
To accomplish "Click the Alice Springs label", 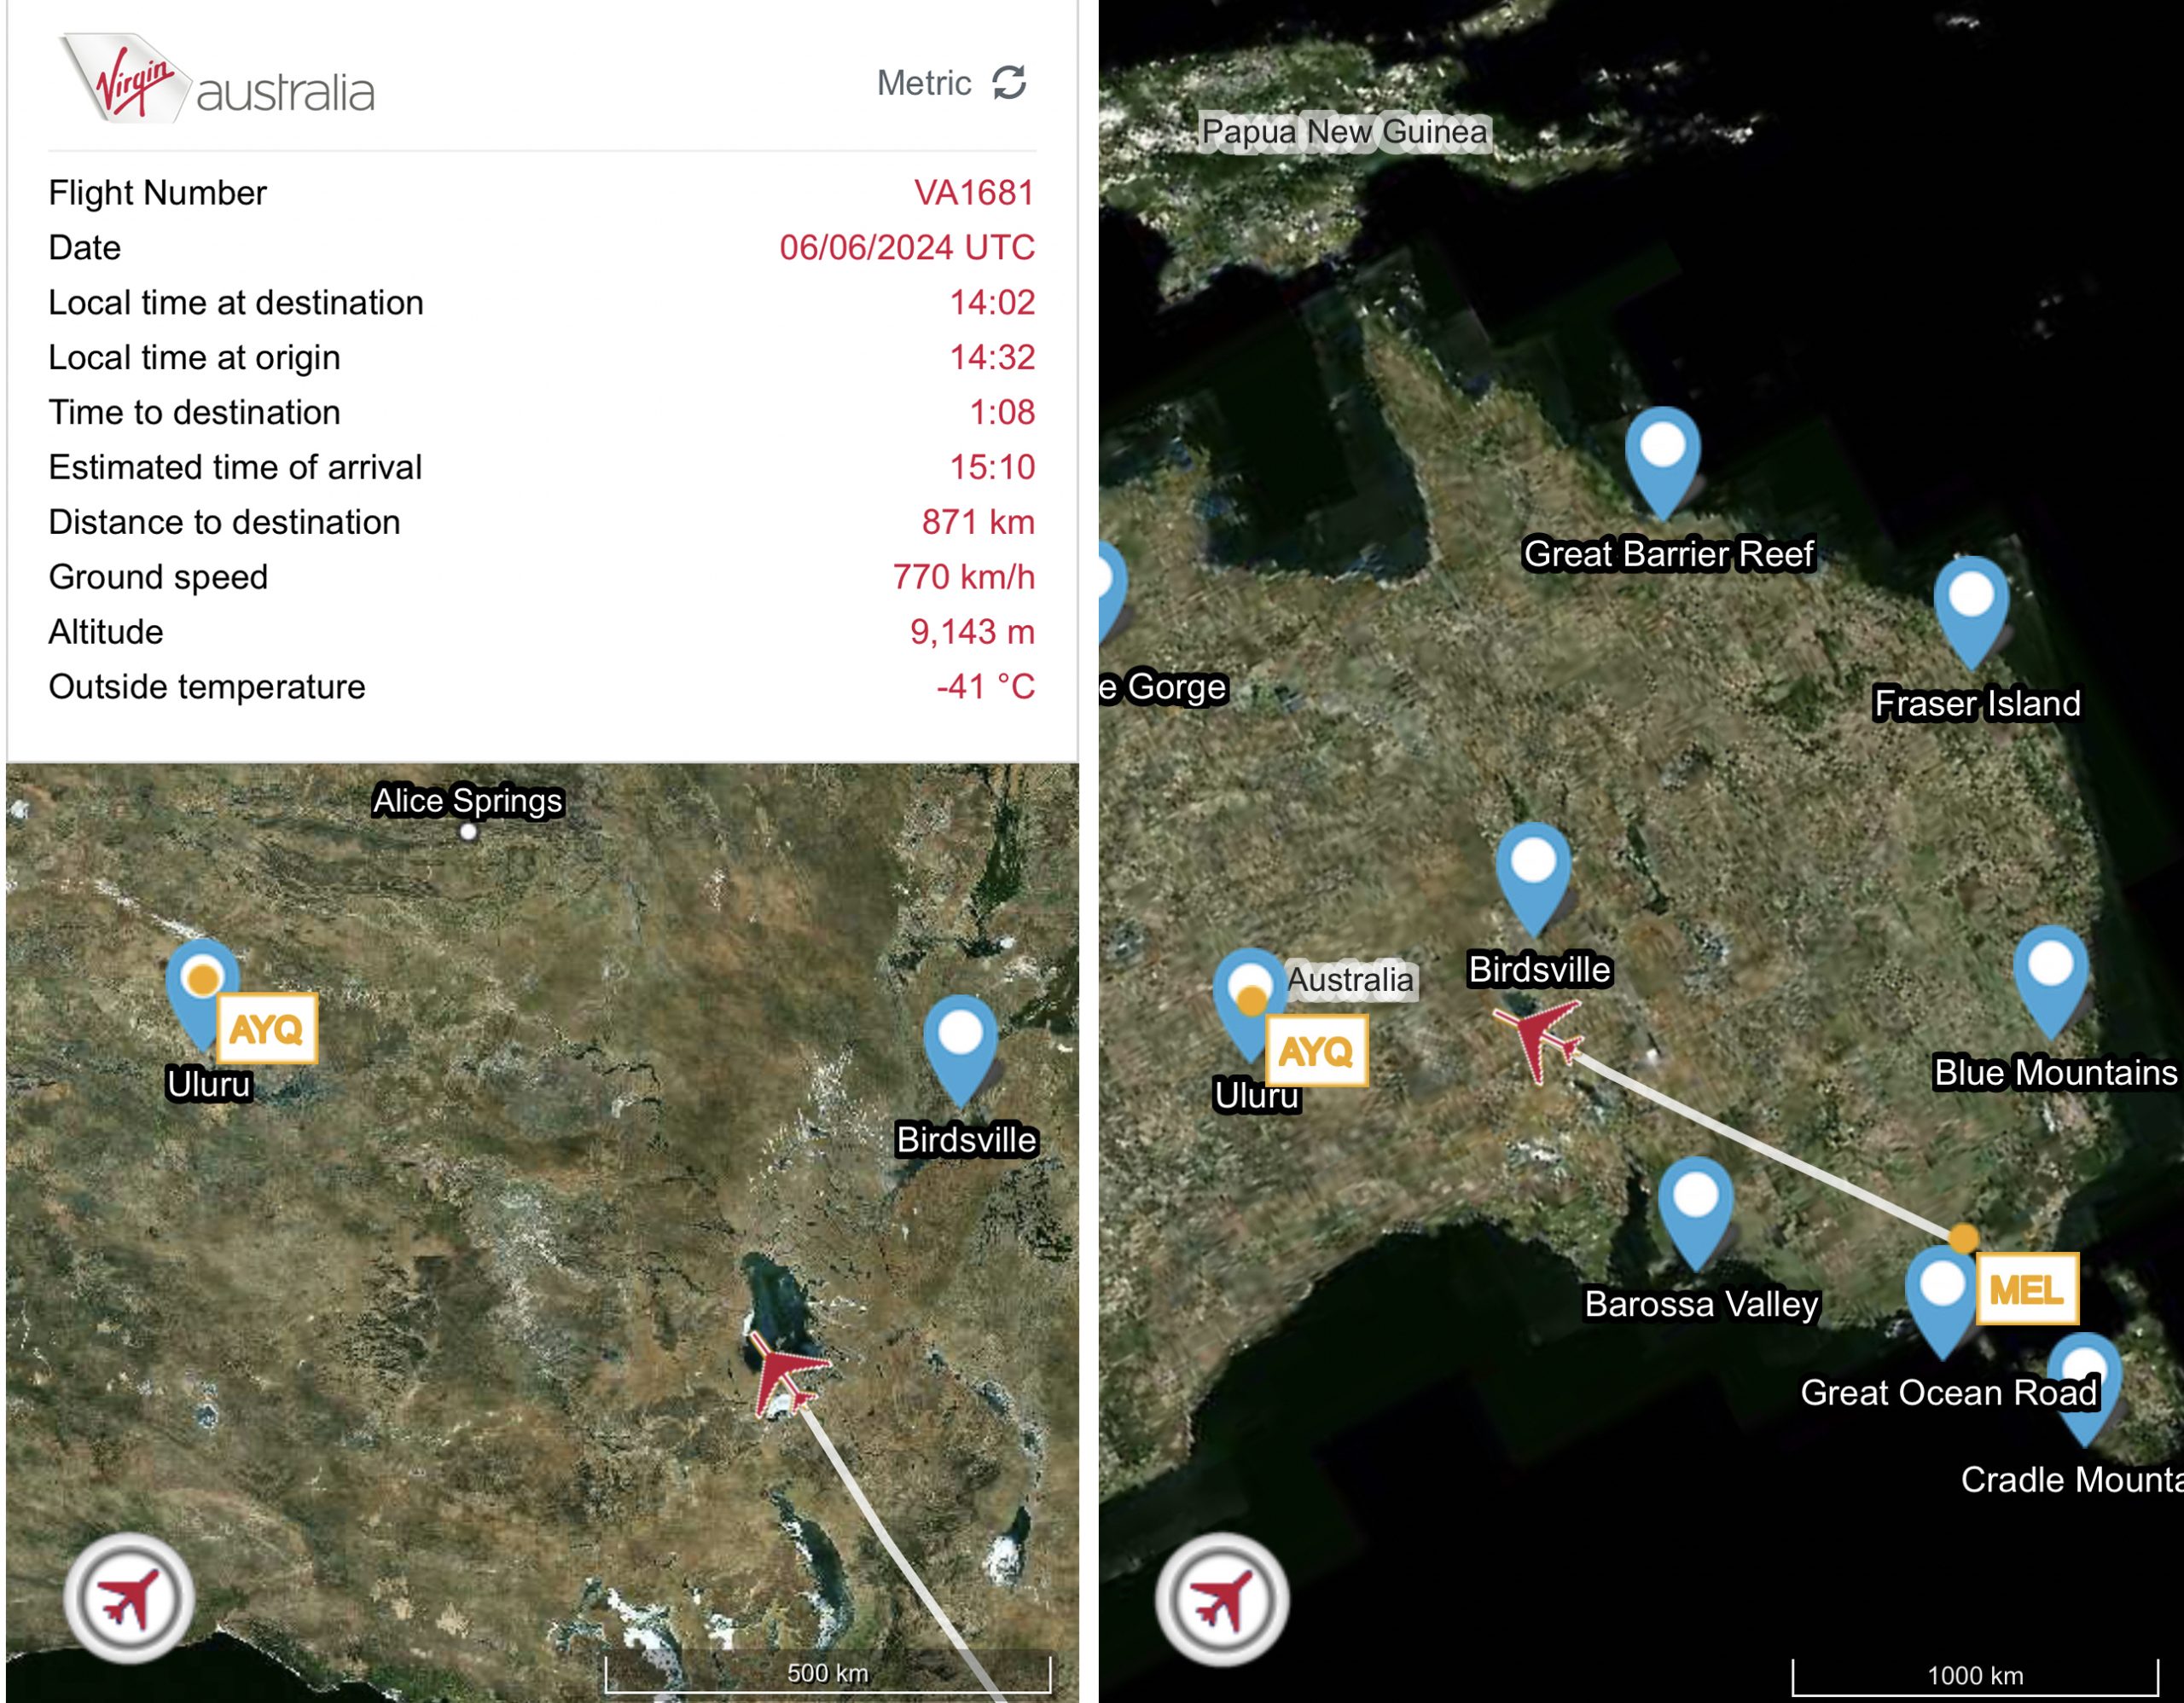I will pyautogui.click(x=468, y=801).
